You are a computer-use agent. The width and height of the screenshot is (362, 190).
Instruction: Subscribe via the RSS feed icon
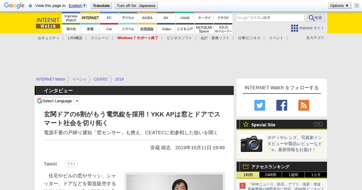304,105
